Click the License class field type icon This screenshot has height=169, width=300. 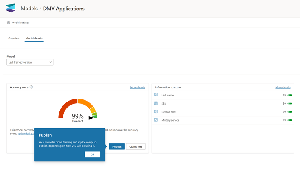[156, 111]
